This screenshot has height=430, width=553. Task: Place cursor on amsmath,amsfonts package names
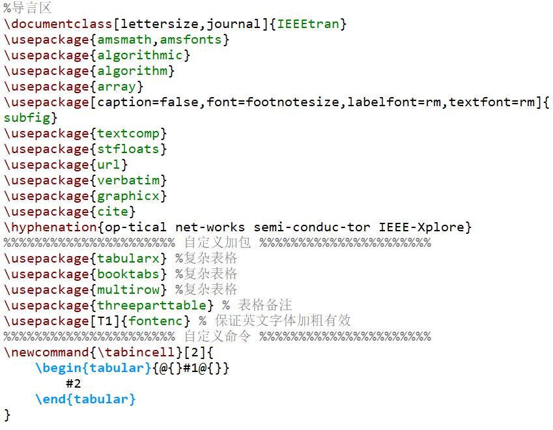tap(160, 40)
